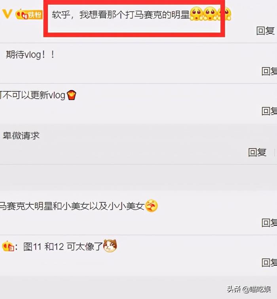Click the middle pleading-face emoji in the top comment

point(210,13)
